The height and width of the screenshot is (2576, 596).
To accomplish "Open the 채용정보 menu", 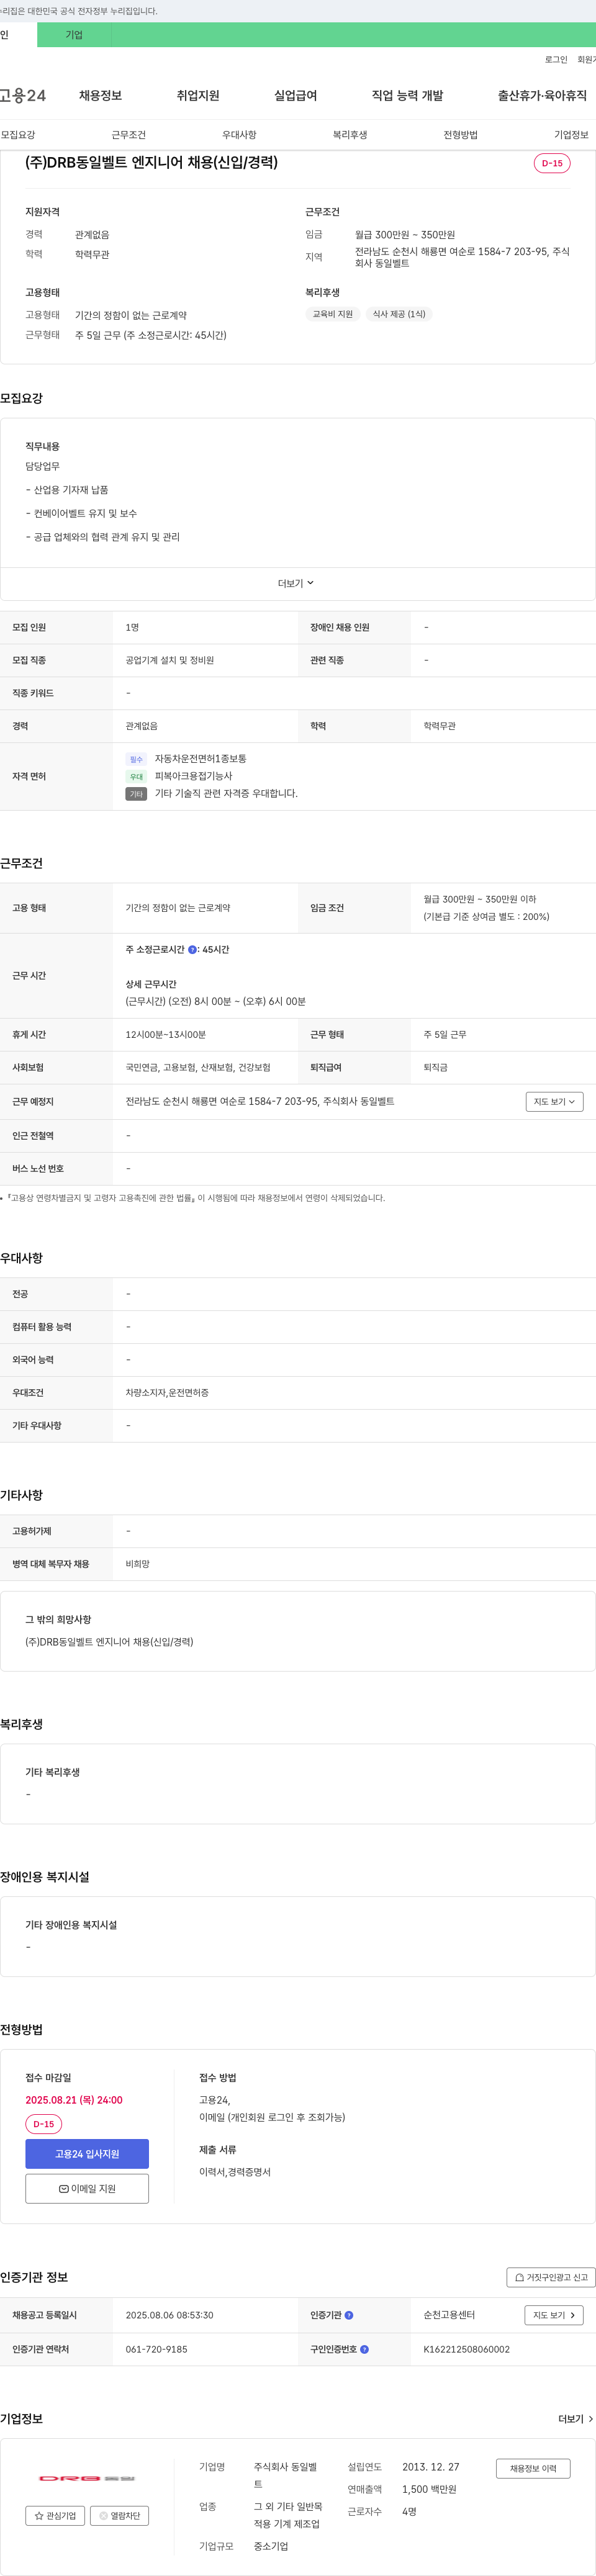I will click(100, 96).
